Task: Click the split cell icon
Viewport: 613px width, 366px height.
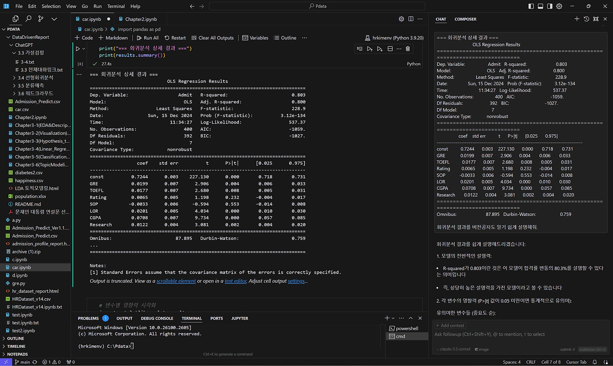Action: pyautogui.click(x=390, y=49)
